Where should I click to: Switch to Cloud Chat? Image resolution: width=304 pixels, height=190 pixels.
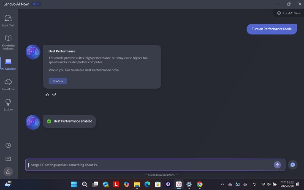8,84
